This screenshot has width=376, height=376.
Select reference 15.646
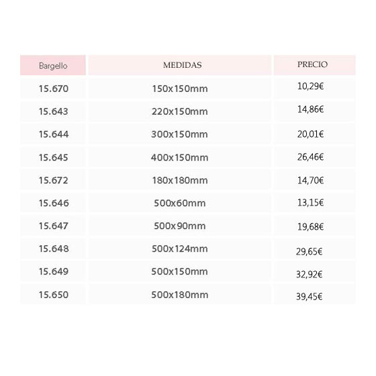[x=53, y=203]
